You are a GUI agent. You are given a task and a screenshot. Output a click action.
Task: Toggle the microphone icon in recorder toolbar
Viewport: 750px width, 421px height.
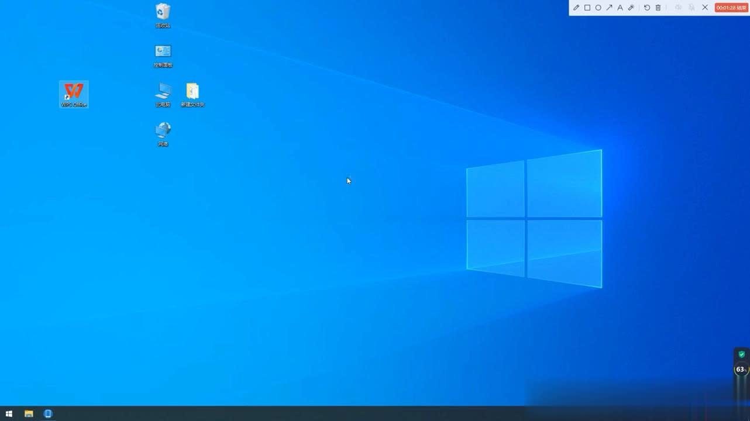point(691,8)
